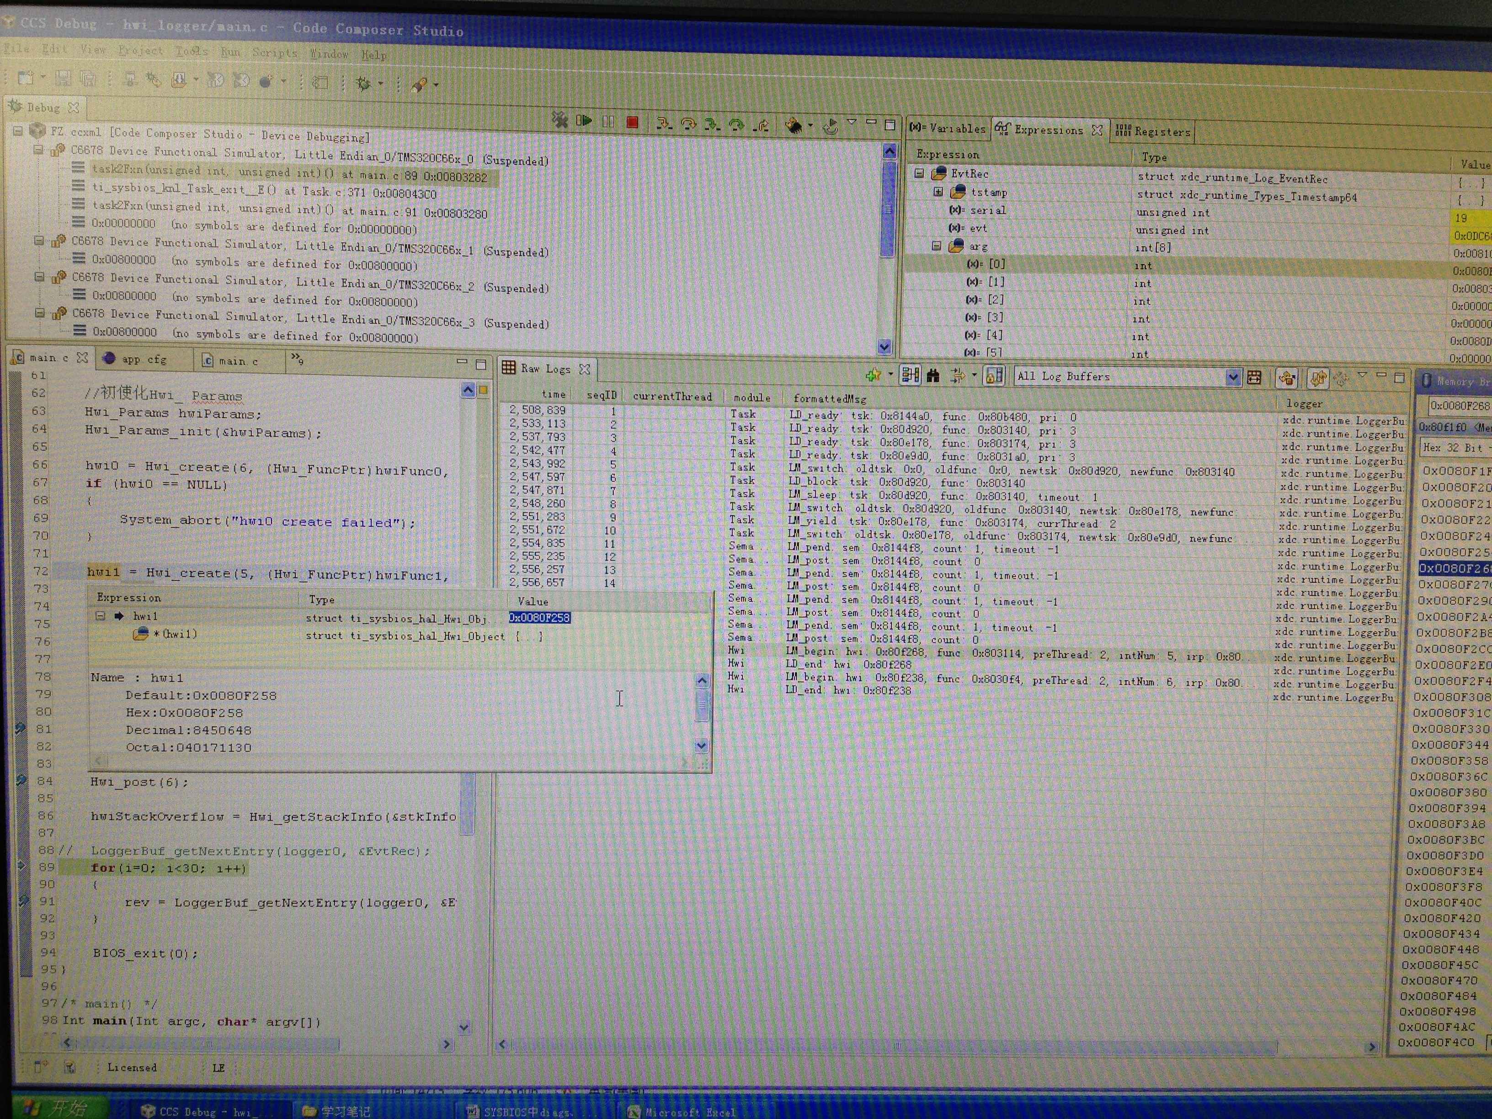Image resolution: width=1492 pixels, height=1119 pixels.
Task: Click the Step Over icon
Action: pos(688,123)
